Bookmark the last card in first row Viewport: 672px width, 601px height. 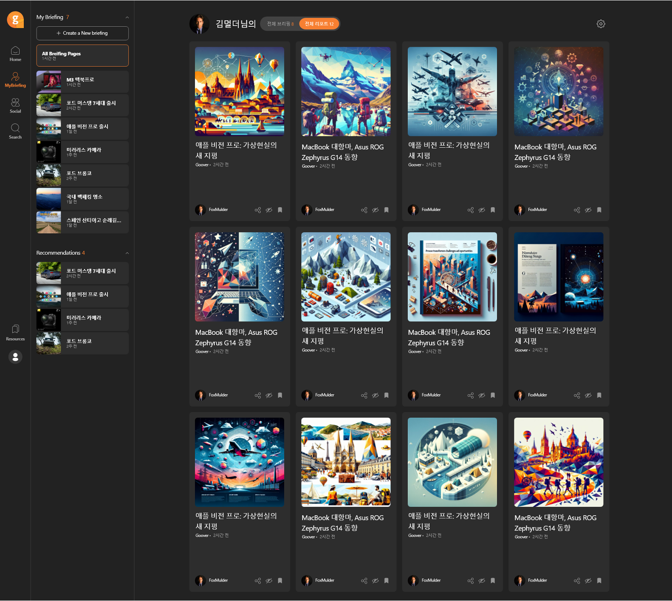coord(599,210)
